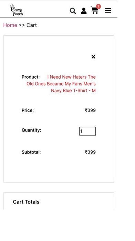The image size is (135, 241).
Task: Click the Product: label
Action: click(x=31, y=77)
